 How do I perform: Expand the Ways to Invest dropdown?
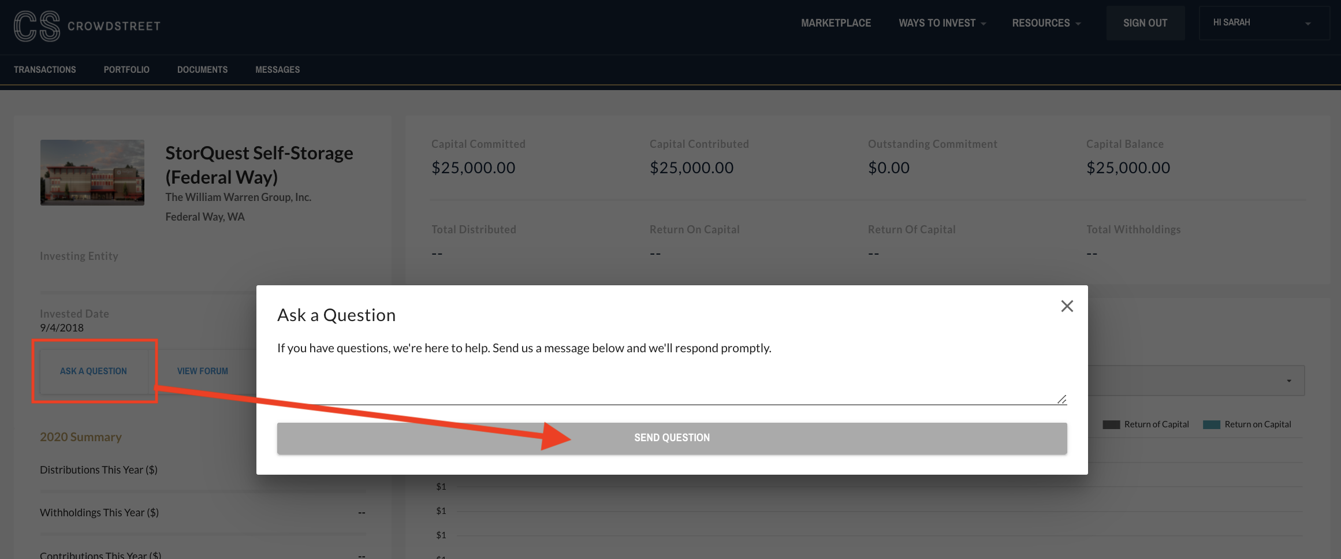[x=942, y=23]
